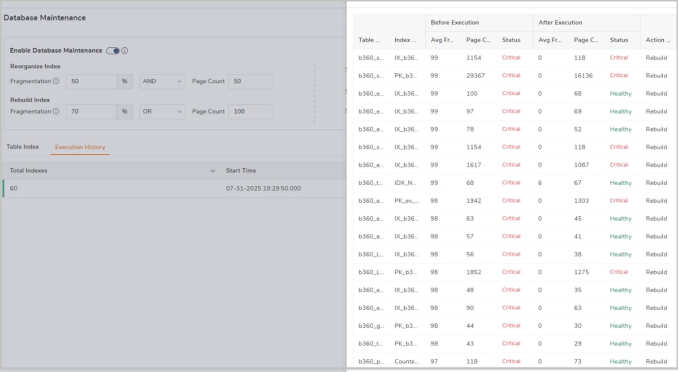Screen dimensions: 678x372
Task: Click the After Execution Status column header
Action: pos(618,40)
